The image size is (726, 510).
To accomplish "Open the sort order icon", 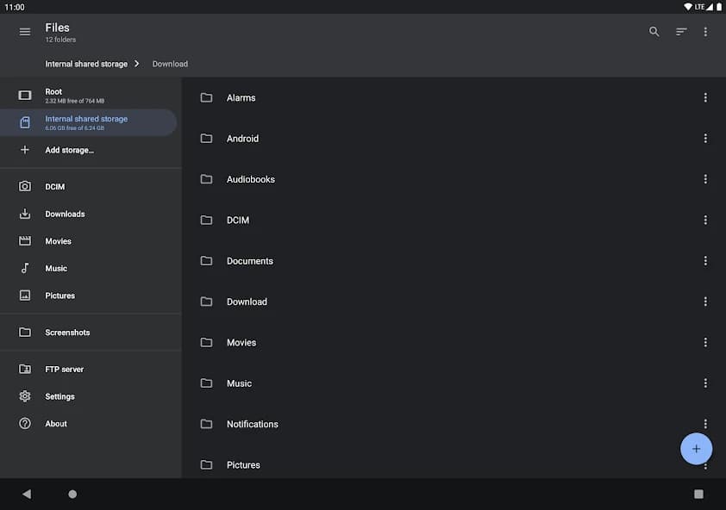I will (x=680, y=31).
